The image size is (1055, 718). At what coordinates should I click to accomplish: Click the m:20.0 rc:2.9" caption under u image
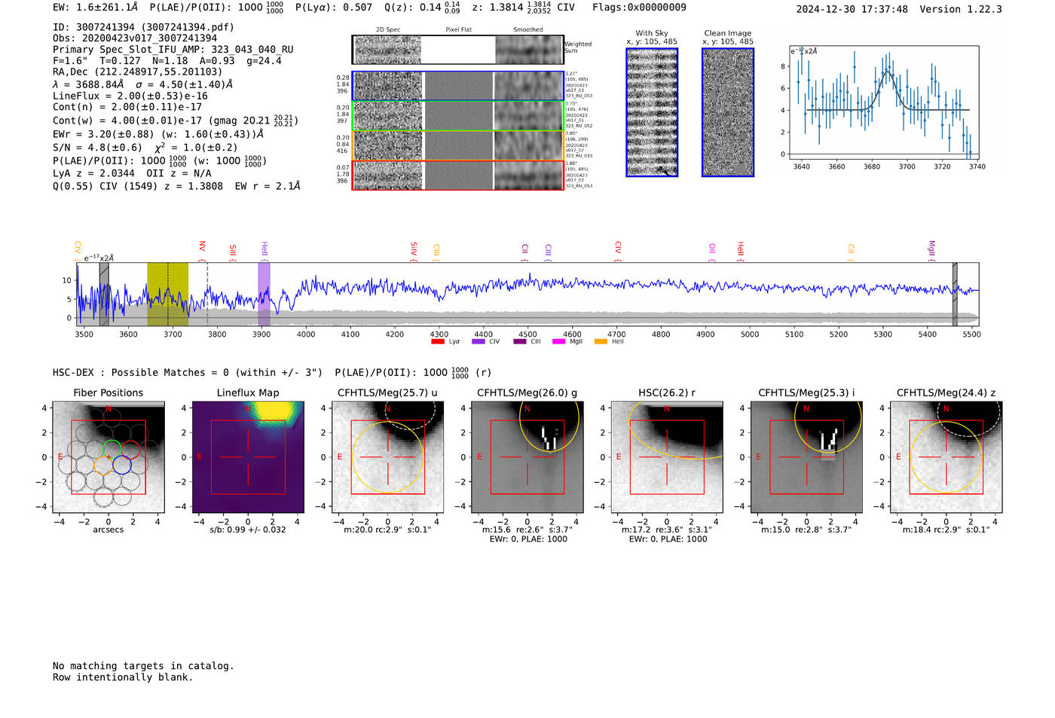coord(387,530)
